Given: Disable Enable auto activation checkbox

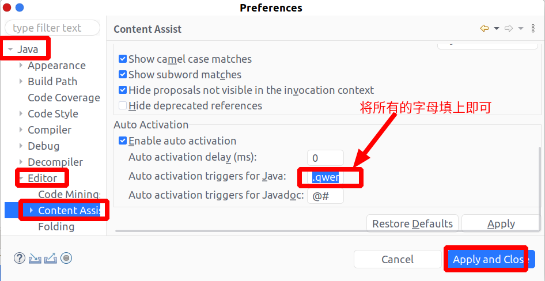Looking at the screenshot, I should [123, 141].
